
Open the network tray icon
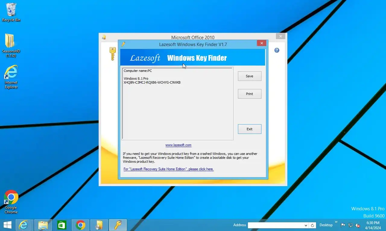click(x=350, y=225)
